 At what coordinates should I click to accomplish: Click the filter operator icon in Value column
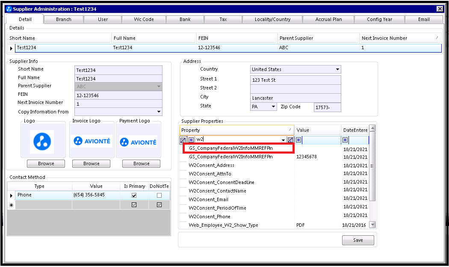click(298, 140)
